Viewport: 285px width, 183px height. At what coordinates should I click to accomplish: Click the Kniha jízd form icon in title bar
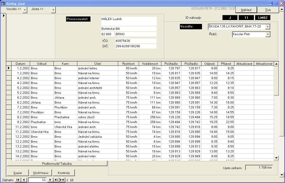[3, 3]
